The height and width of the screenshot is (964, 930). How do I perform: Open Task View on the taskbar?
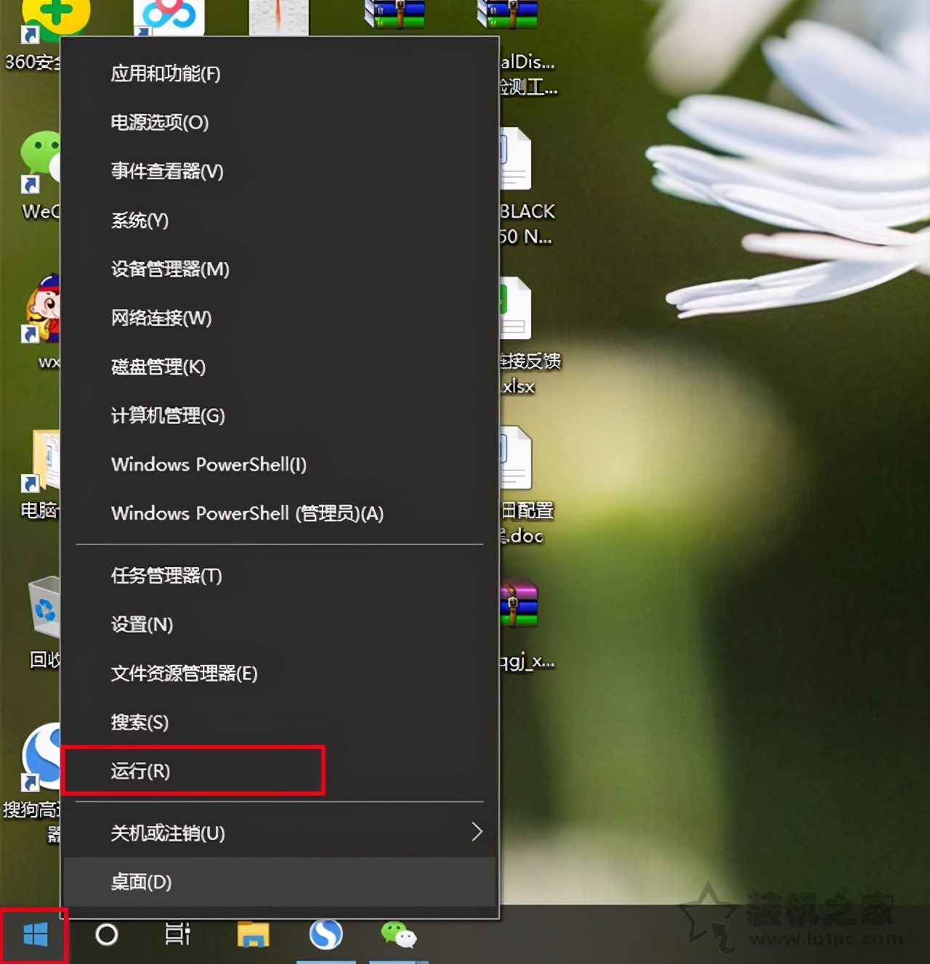click(177, 936)
